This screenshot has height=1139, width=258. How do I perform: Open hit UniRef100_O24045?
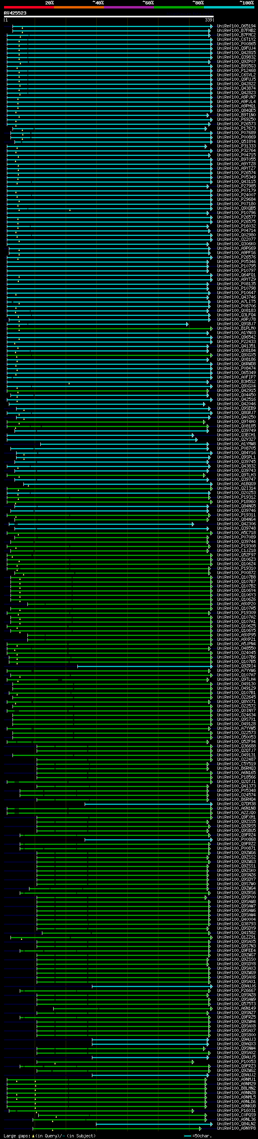[236, 653]
